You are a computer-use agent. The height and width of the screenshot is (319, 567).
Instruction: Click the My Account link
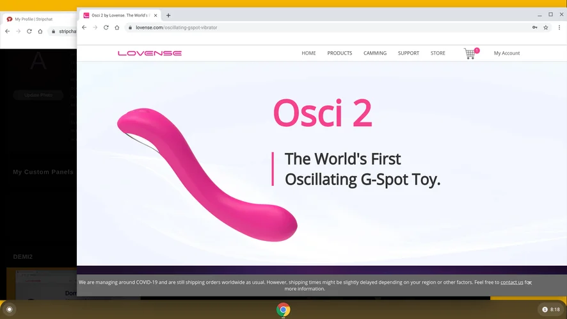tap(507, 53)
